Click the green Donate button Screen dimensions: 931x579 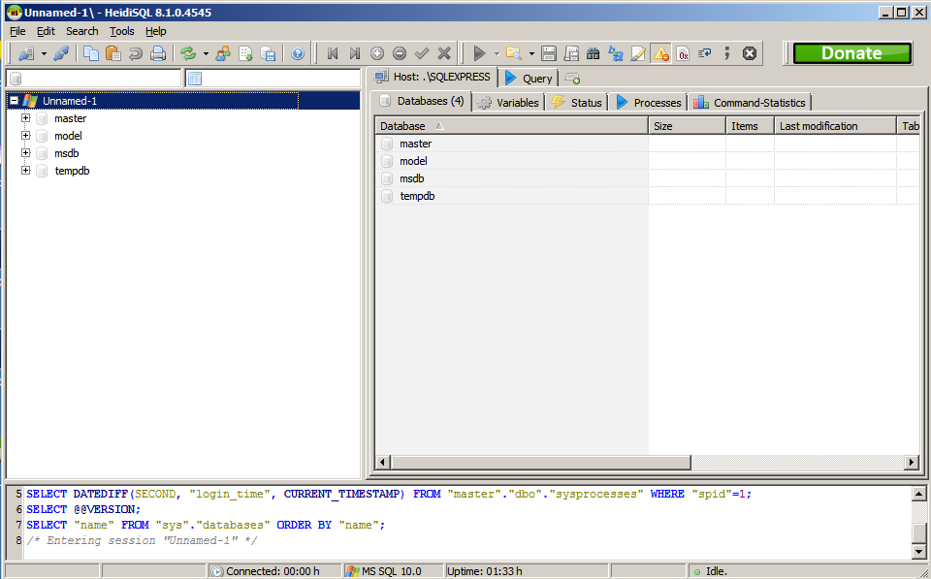852,53
